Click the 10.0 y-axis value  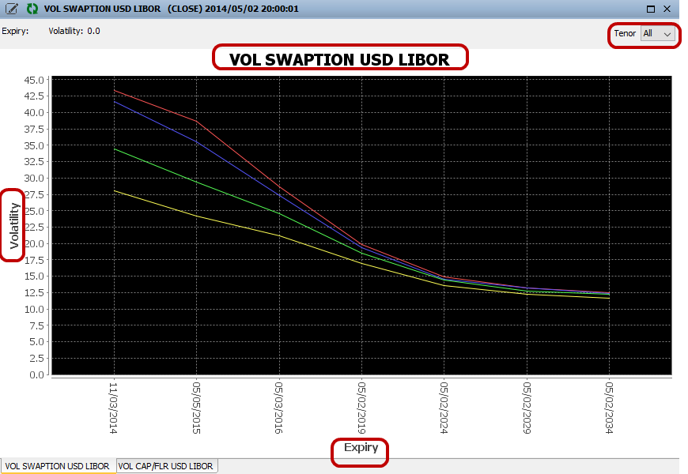(x=34, y=309)
